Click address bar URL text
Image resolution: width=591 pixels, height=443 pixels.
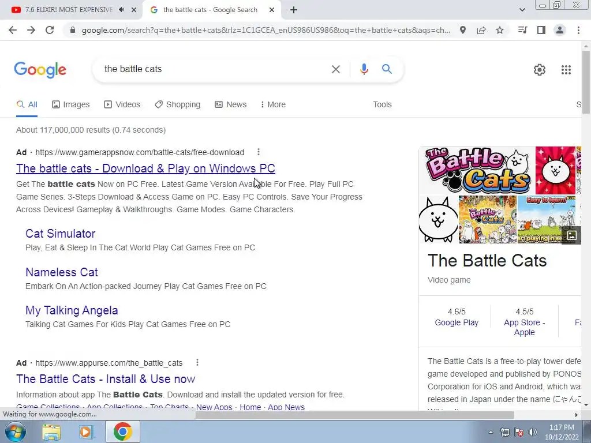click(265, 30)
